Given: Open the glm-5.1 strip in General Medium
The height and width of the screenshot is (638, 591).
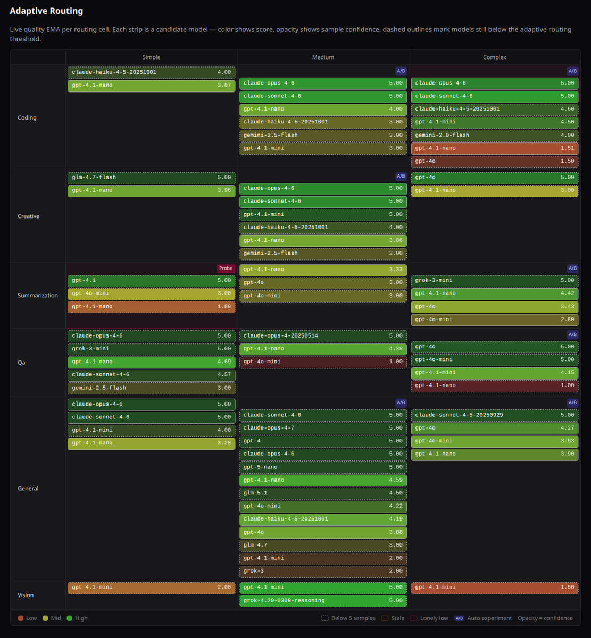Looking at the screenshot, I should pos(323,493).
